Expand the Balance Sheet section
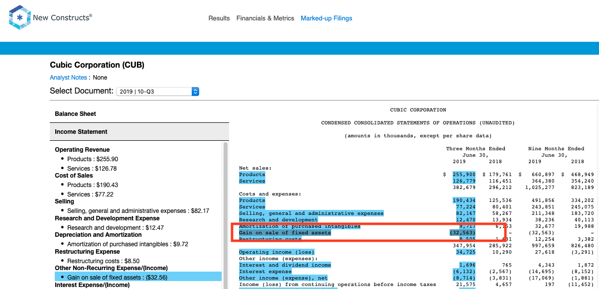 pos(139,114)
